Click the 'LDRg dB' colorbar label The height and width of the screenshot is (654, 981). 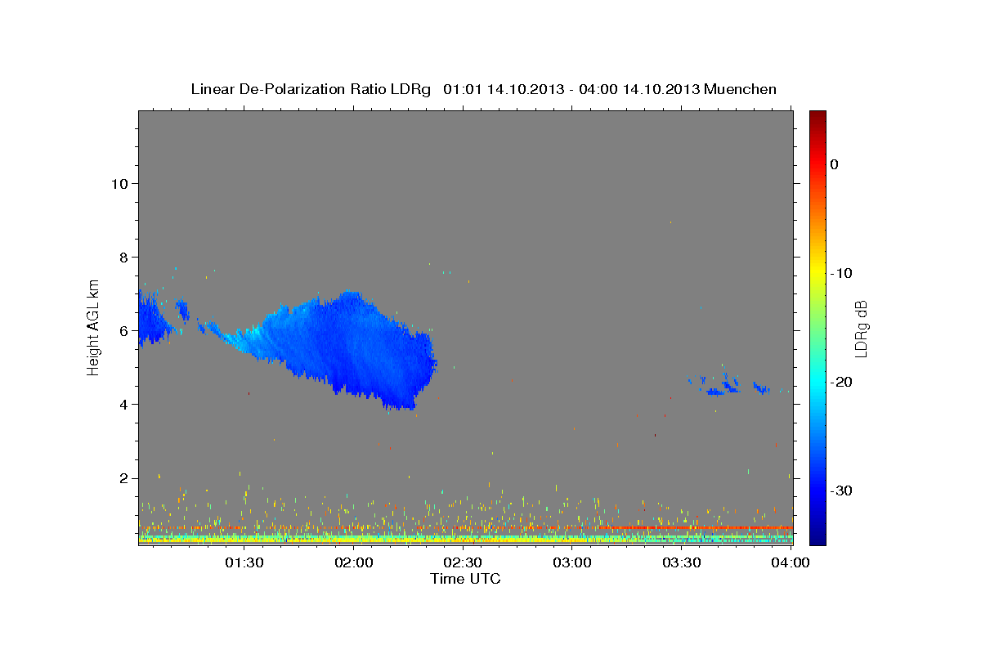coord(861,329)
